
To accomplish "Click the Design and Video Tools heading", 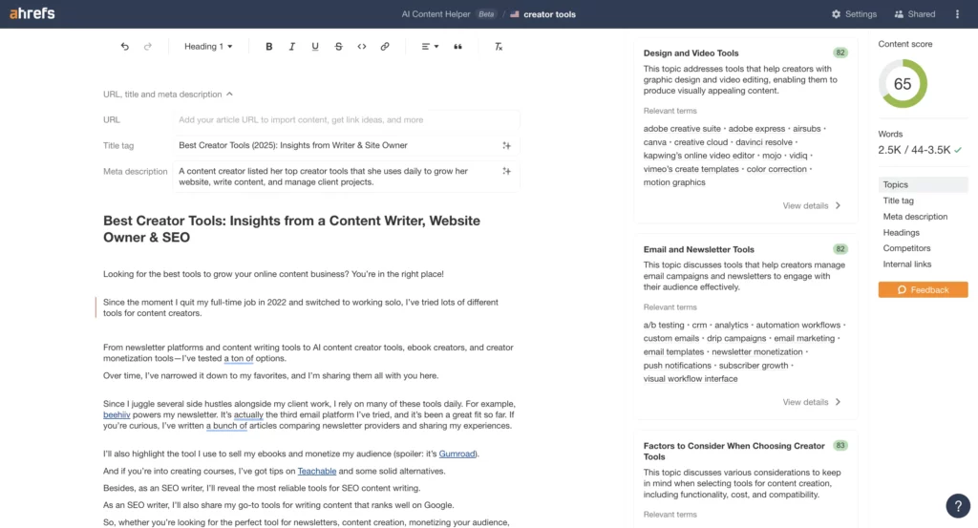I will click(x=691, y=53).
